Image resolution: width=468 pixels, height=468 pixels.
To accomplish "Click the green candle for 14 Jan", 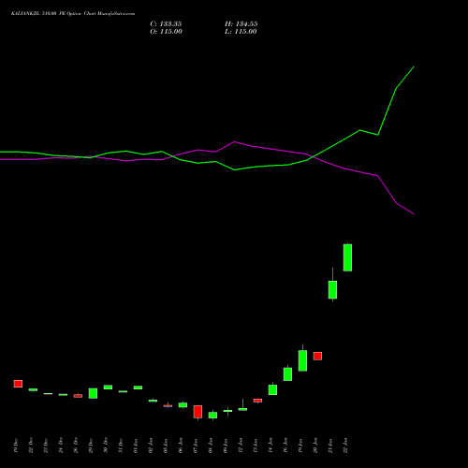I will click(272, 389).
